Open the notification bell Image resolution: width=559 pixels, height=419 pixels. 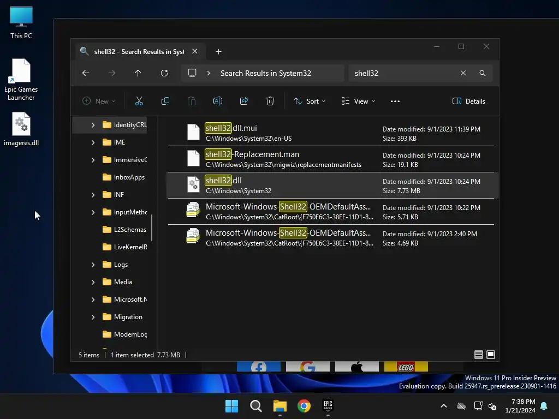(544, 406)
